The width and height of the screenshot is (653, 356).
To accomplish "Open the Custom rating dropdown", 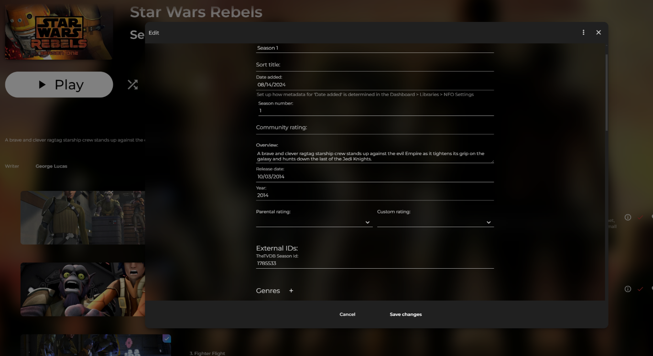I will pyautogui.click(x=435, y=222).
